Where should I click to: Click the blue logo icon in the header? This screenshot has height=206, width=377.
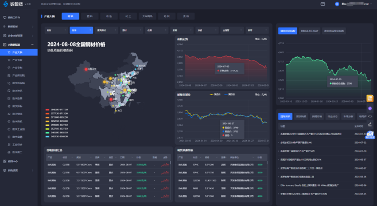(x=6, y=4)
